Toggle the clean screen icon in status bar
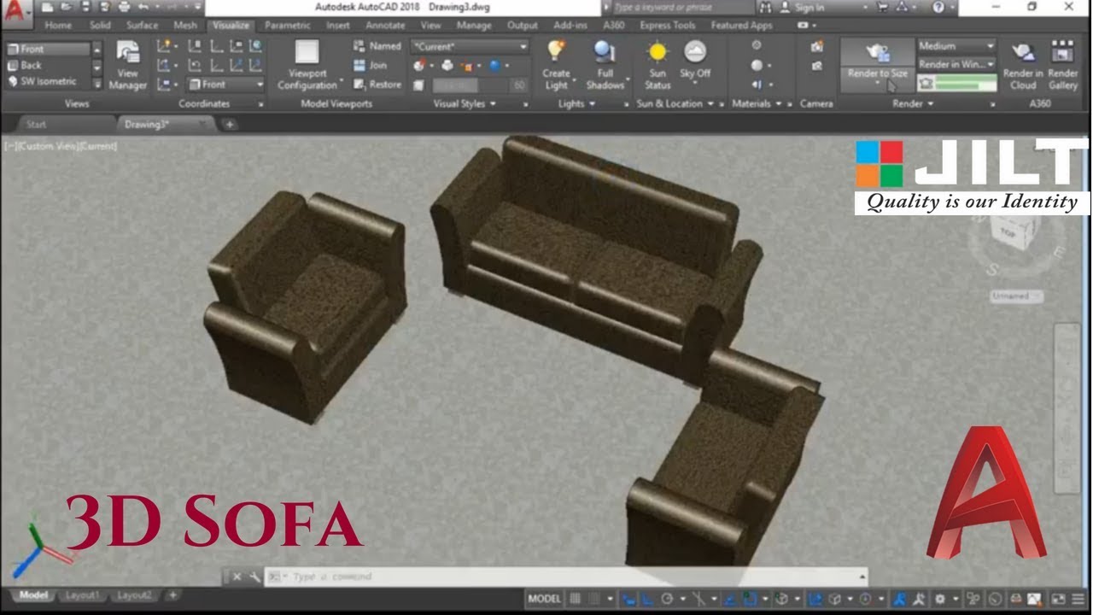The image size is (1093, 615). (1058, 599)
